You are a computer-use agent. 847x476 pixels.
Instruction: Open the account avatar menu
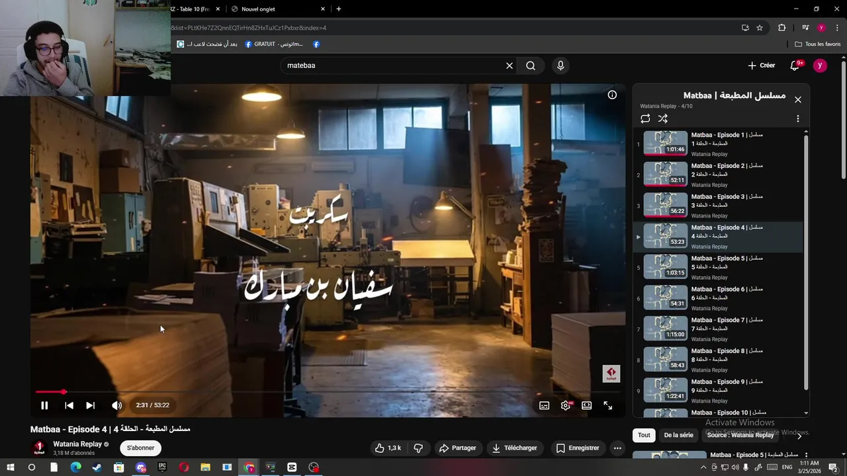click(820, 65)
